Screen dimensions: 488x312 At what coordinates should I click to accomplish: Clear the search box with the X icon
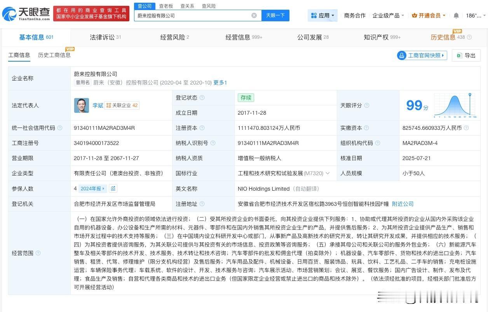tap(254, 16)
